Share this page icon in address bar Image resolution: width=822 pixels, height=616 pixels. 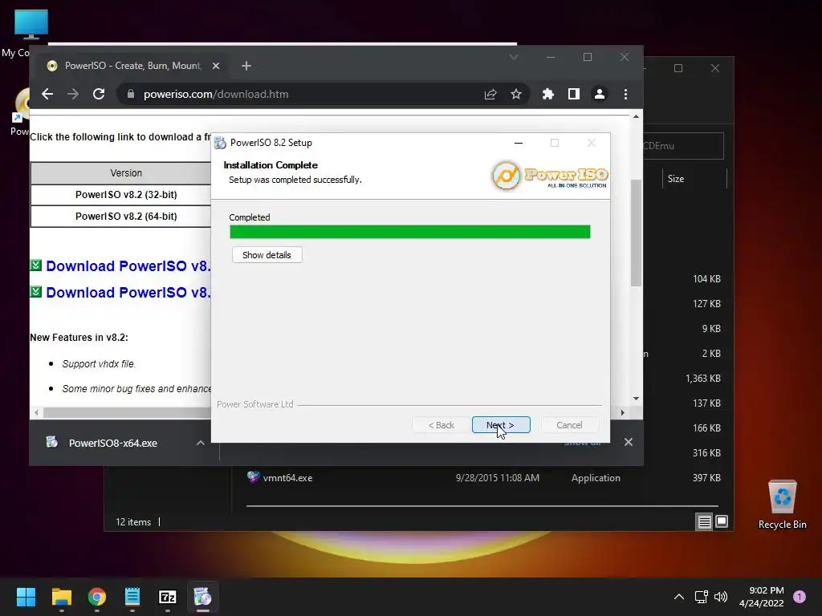(x=490, y=95)
